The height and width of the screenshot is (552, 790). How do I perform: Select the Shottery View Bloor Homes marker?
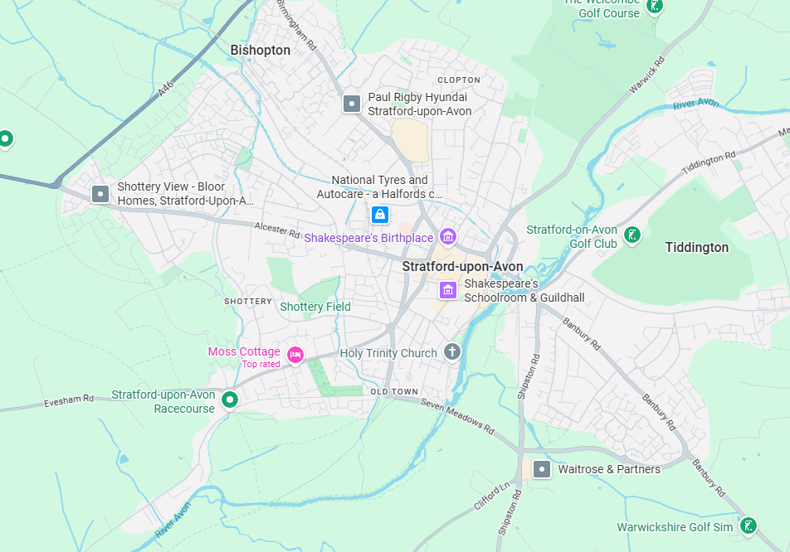pyautogui.click(x=100, y=194)
